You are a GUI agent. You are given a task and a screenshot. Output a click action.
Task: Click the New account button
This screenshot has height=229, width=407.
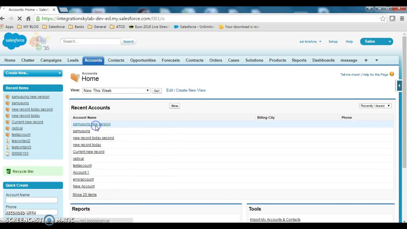(x=175, y=106)
